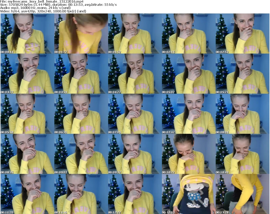Click the 'Audio: mp3, 16000 Hz' line
This screenshot has width=270, height=214.
(x=35, y=8)
